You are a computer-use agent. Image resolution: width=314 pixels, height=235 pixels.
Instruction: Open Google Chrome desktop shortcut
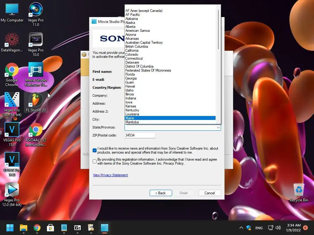(12, 74)
